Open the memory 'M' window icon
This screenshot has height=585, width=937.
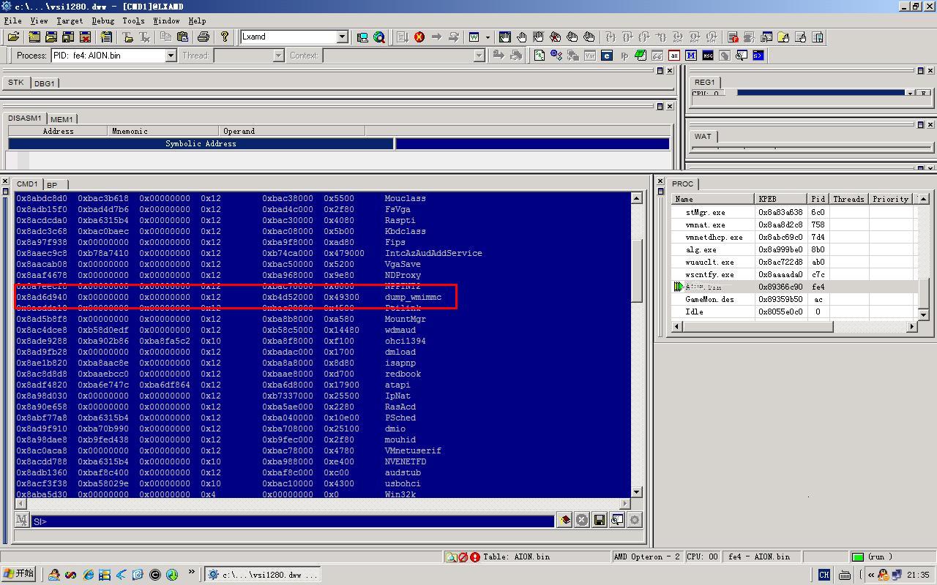691,55
